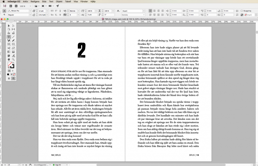Apply None (red slash) color button
Screen dimensions: 258x166
click(14, 74)
